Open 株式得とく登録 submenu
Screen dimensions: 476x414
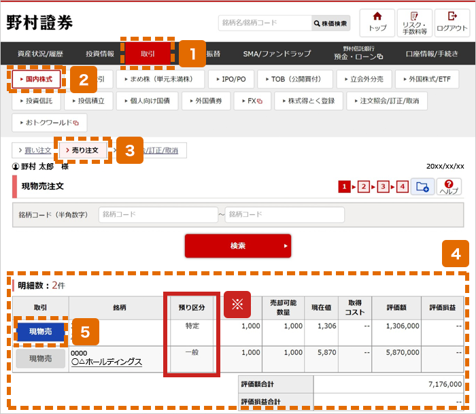coord(309,101)
